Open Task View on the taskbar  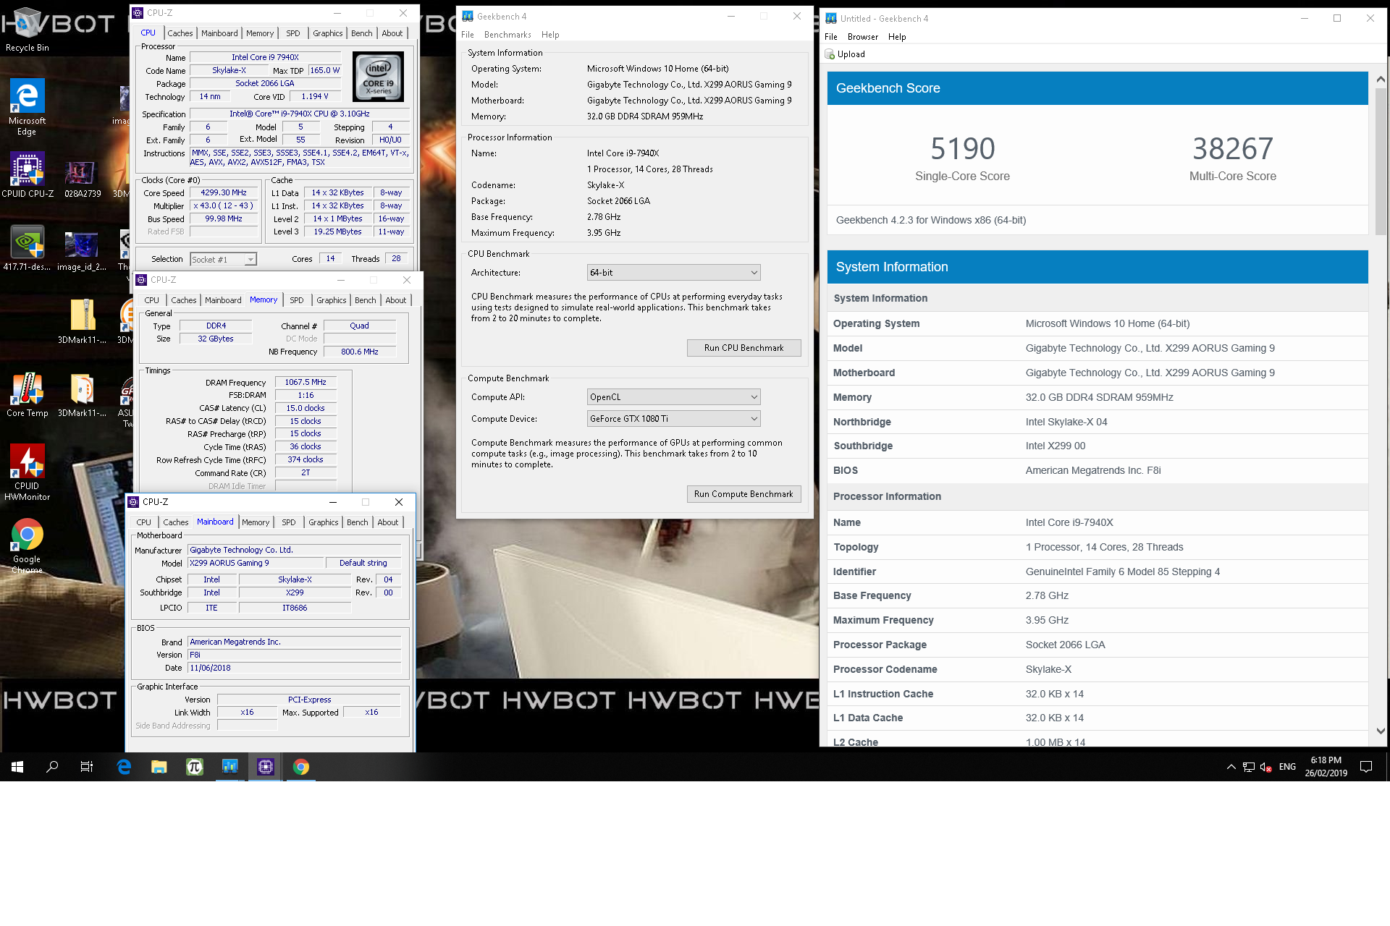(x=87, y=767)
